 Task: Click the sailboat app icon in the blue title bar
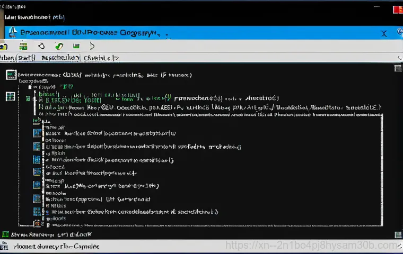(13, 33)
